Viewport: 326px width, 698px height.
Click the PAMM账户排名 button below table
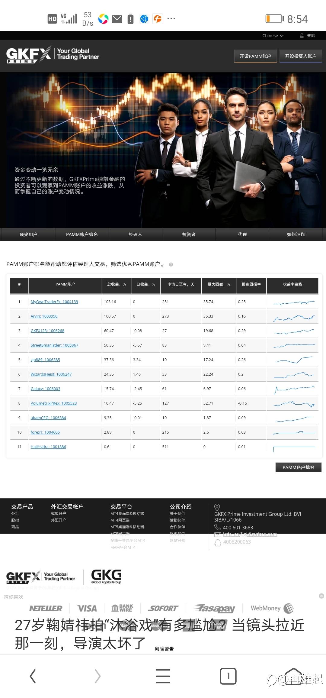point(298,467)
